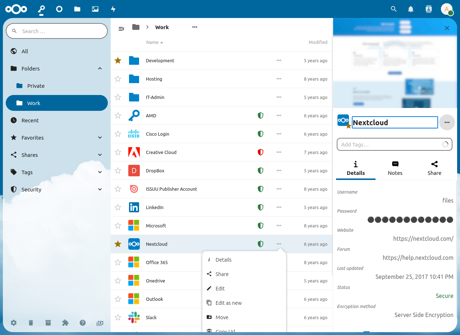Click the LinkedIn green security shield
Image resolution: width=460 pixels, height=335 pixels.
(x=261, y=207)
